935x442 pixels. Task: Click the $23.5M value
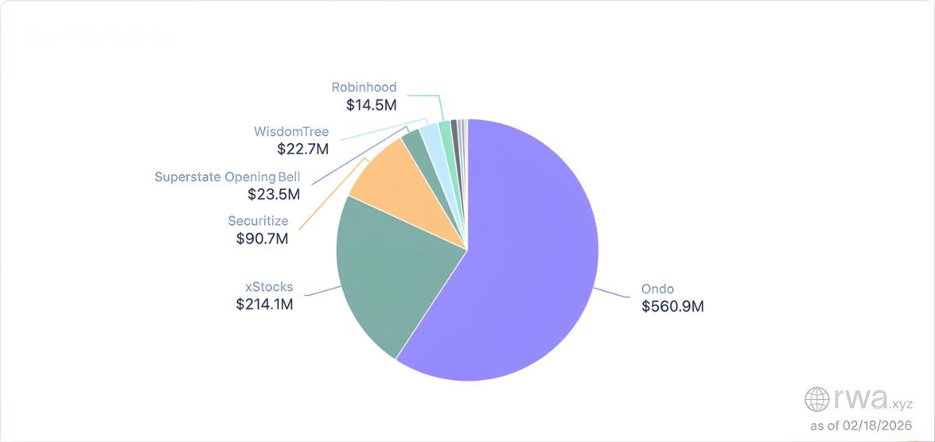coord(273,194)
